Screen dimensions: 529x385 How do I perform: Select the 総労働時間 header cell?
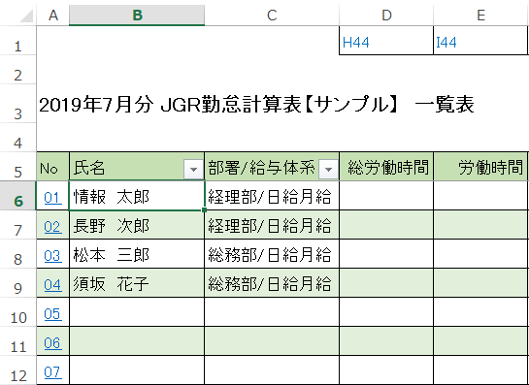(386, 167)
